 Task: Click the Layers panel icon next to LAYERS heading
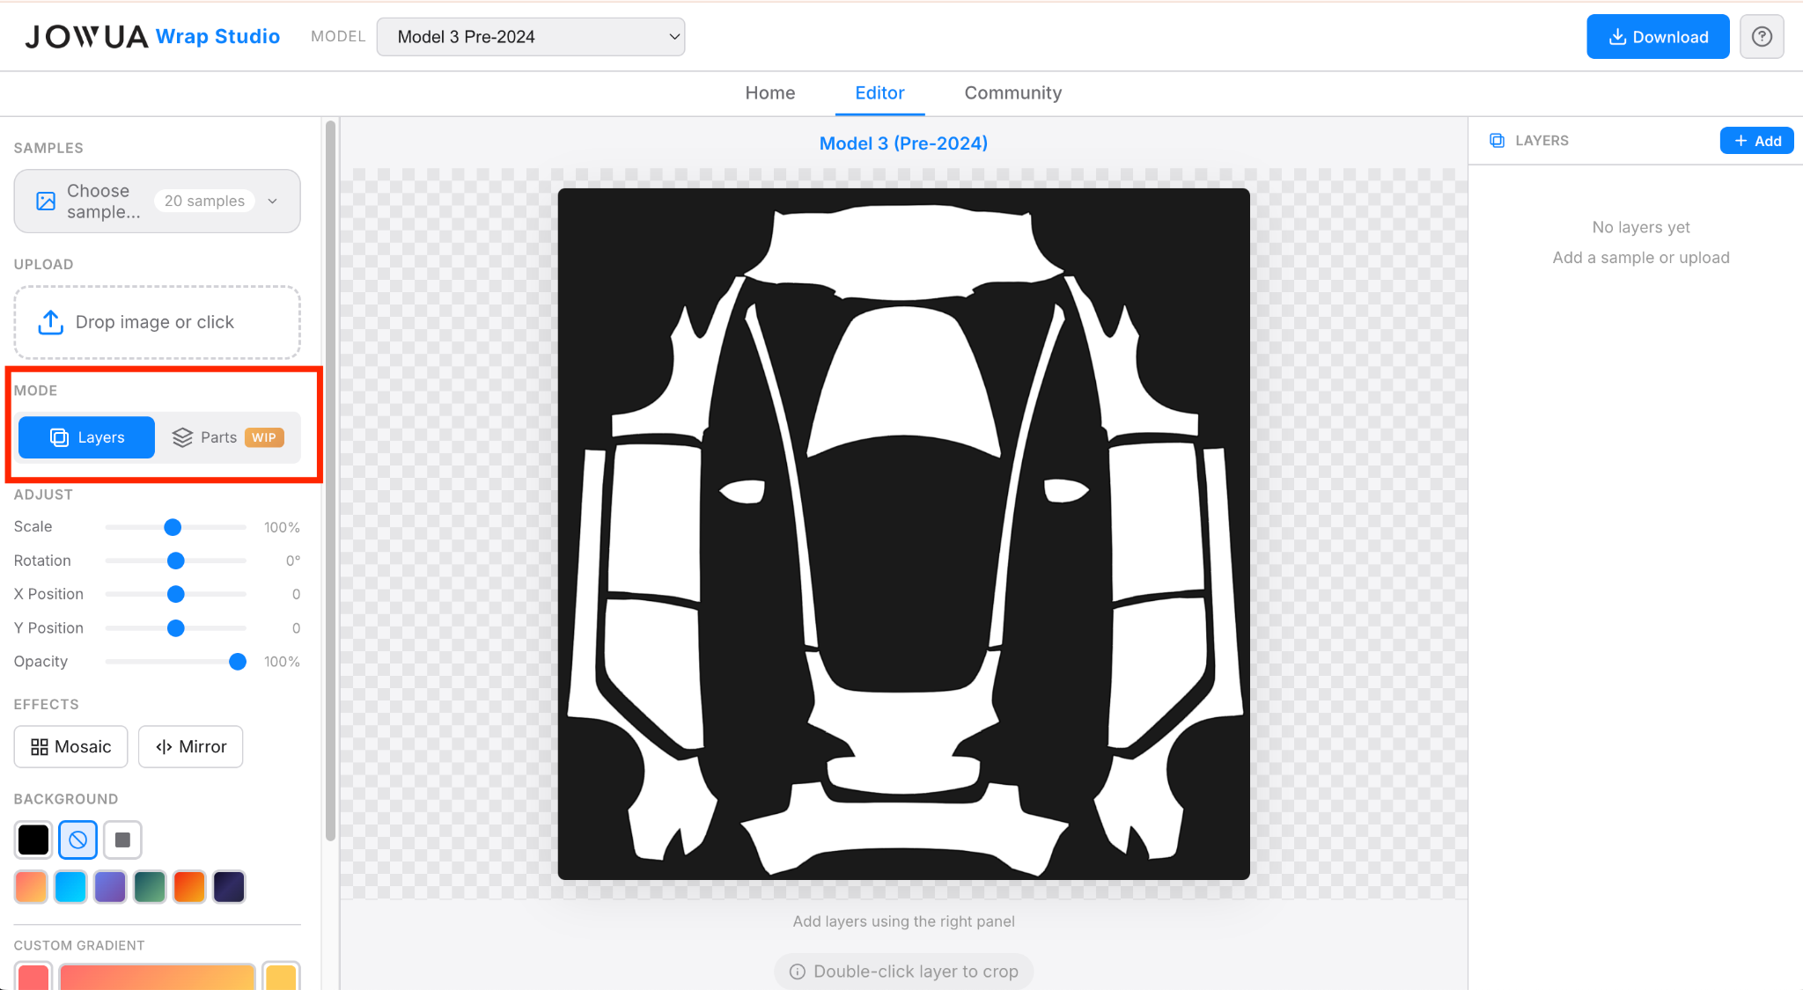pos(1497,140)
